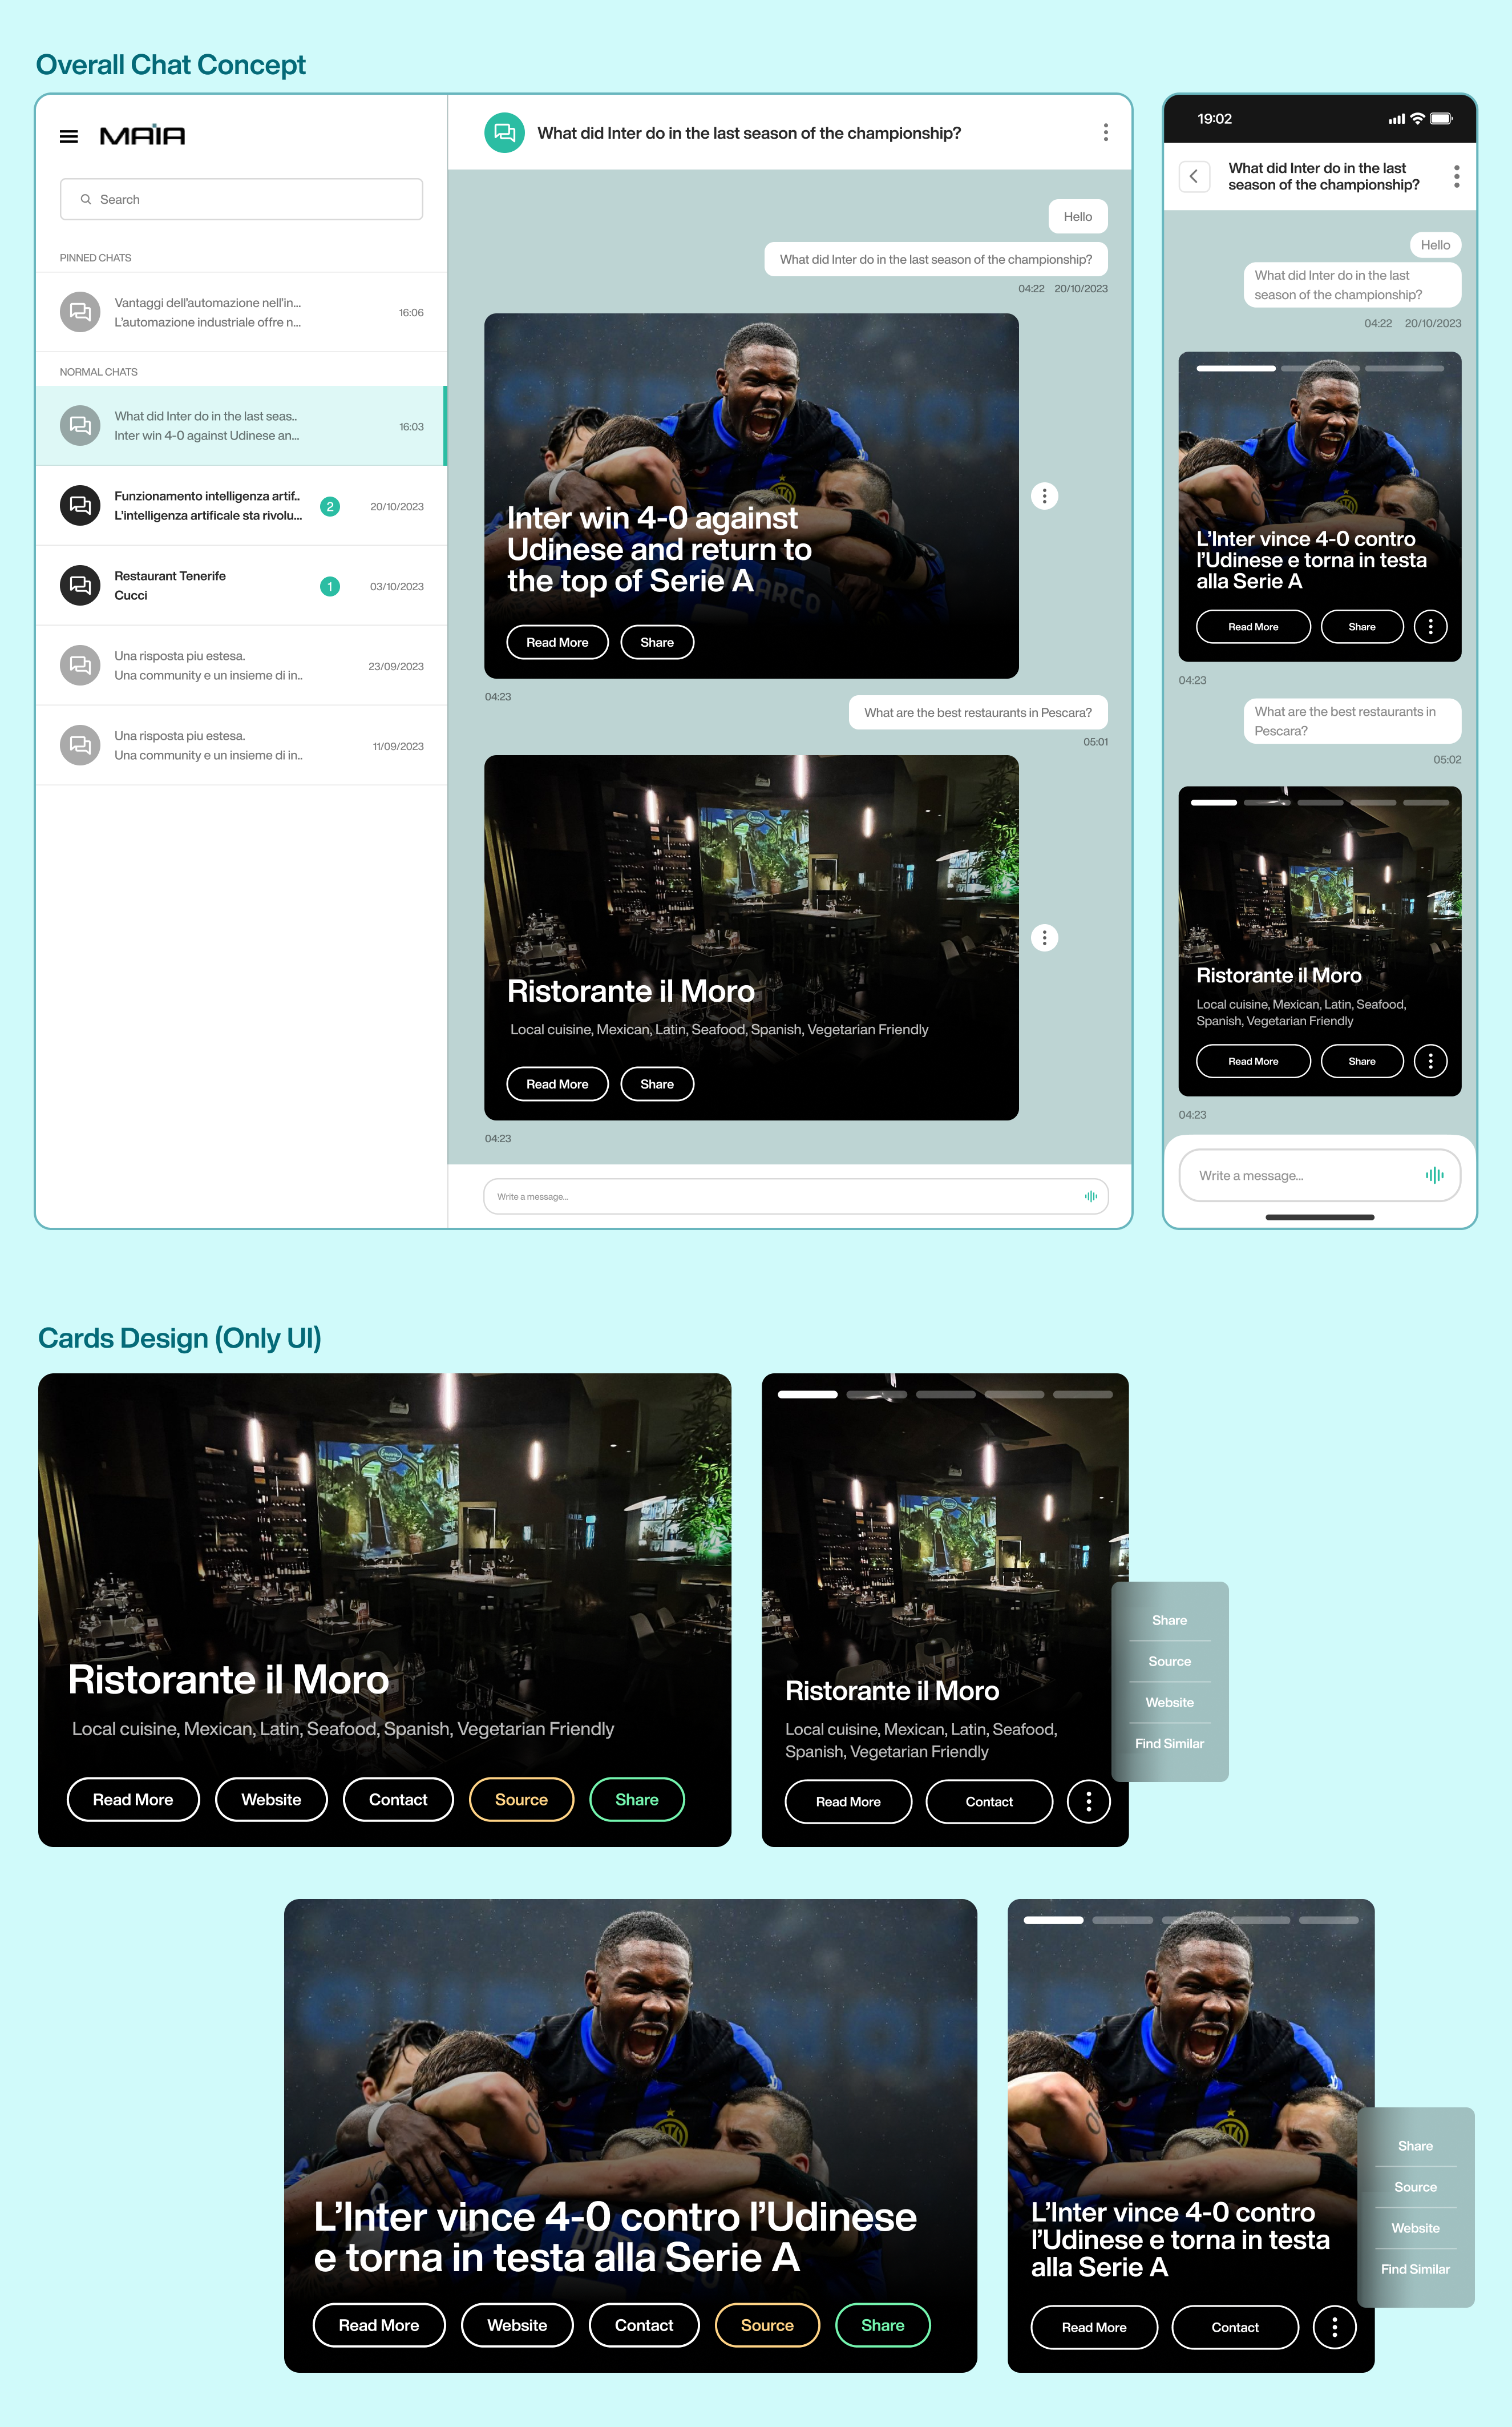Select Find Similar in restaurant card popup menu
This screenshot has height=2427, width=1512.
tap(1169, 1744)
